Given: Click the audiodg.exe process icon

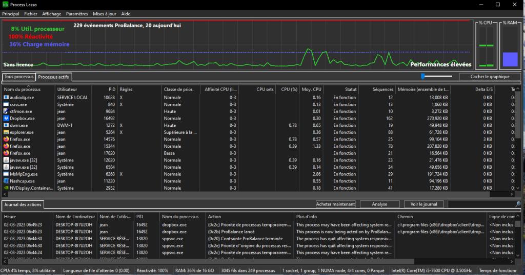Looking at the screenshot, I should tap(6, 97).
